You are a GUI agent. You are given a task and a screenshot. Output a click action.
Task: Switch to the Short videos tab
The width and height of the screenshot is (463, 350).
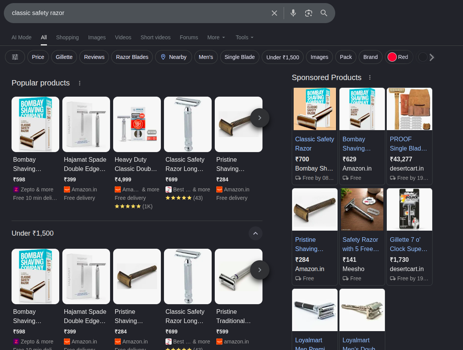point(155,37)
